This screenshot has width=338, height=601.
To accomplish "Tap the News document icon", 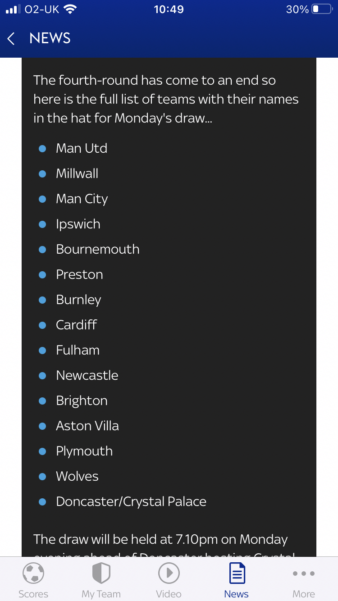I will [x=236, y=574].
